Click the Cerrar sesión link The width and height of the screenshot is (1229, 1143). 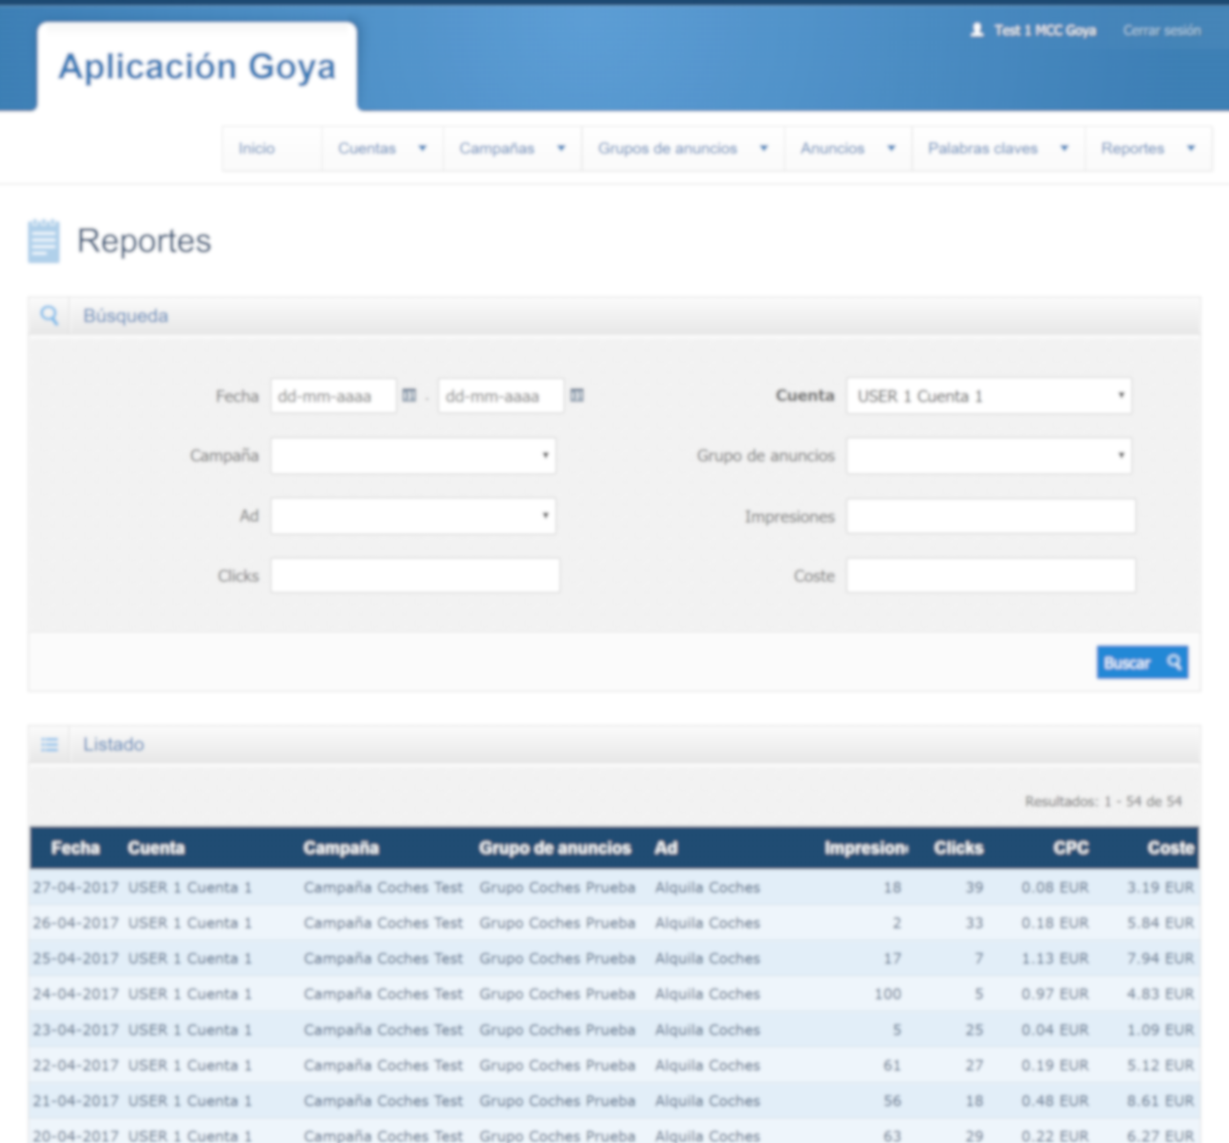pyautogui.click(x=1162, y=30)
